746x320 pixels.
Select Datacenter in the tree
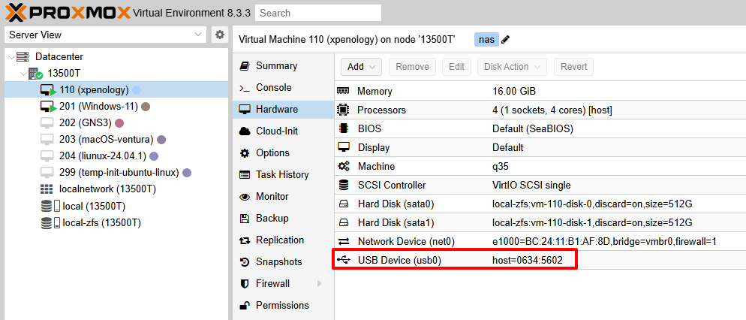click(x=59, y=56)
